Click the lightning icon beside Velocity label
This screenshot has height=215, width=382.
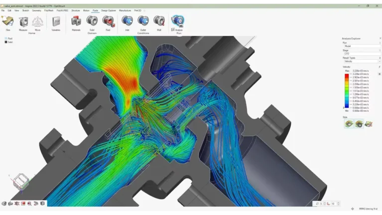point(380,67)
